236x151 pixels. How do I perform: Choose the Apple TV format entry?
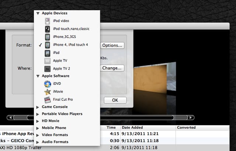pos(67,61)
